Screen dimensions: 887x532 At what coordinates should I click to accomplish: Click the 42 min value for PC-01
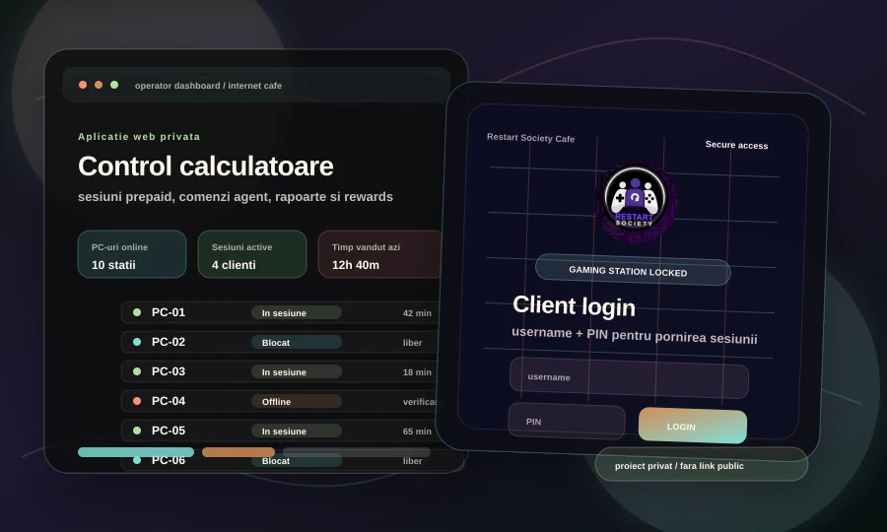(417, 312)
